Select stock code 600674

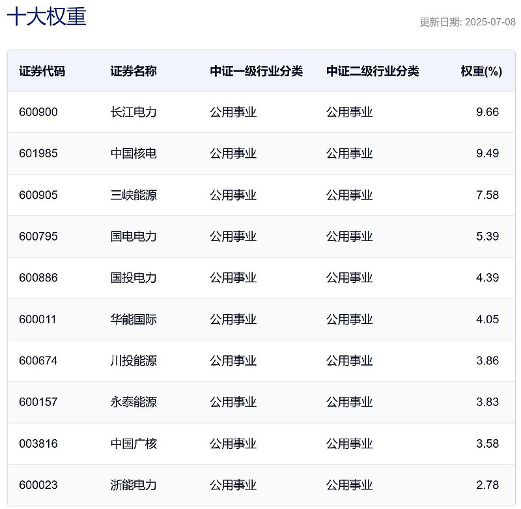[38, 360]
